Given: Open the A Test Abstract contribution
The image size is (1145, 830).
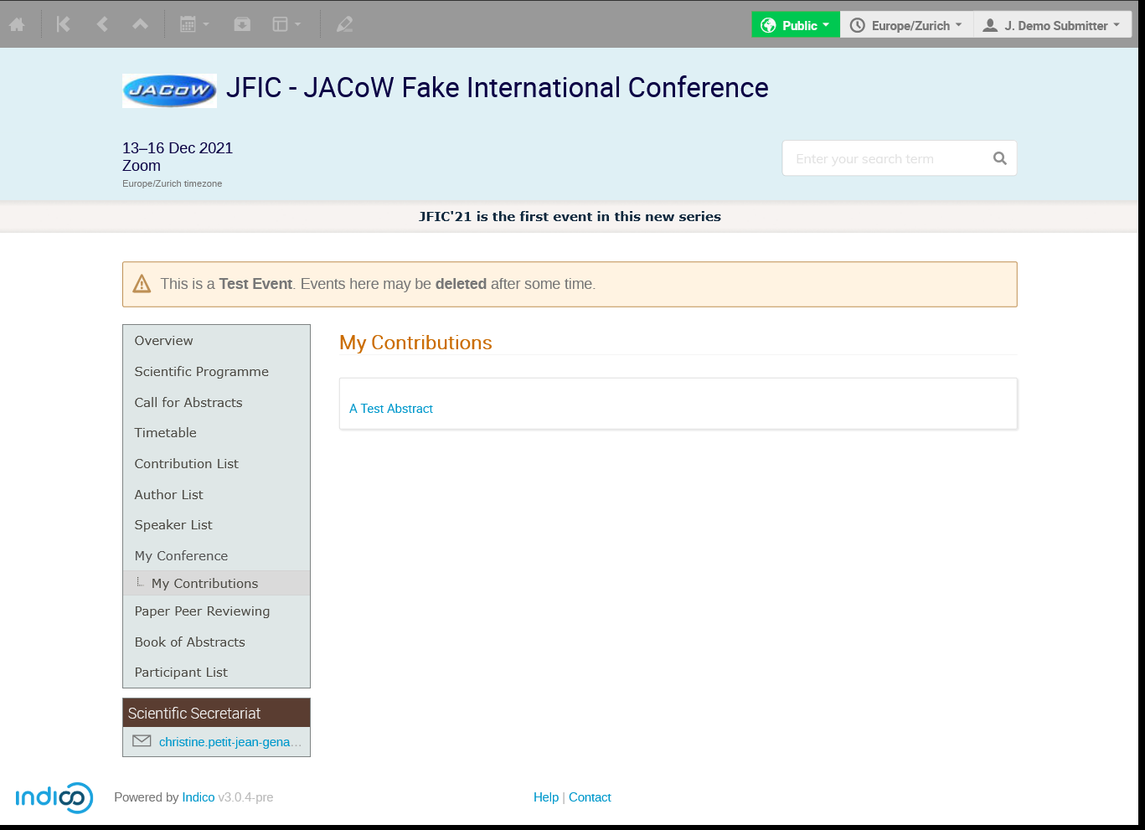Looking at the screenshot, I should coord(391,409).
